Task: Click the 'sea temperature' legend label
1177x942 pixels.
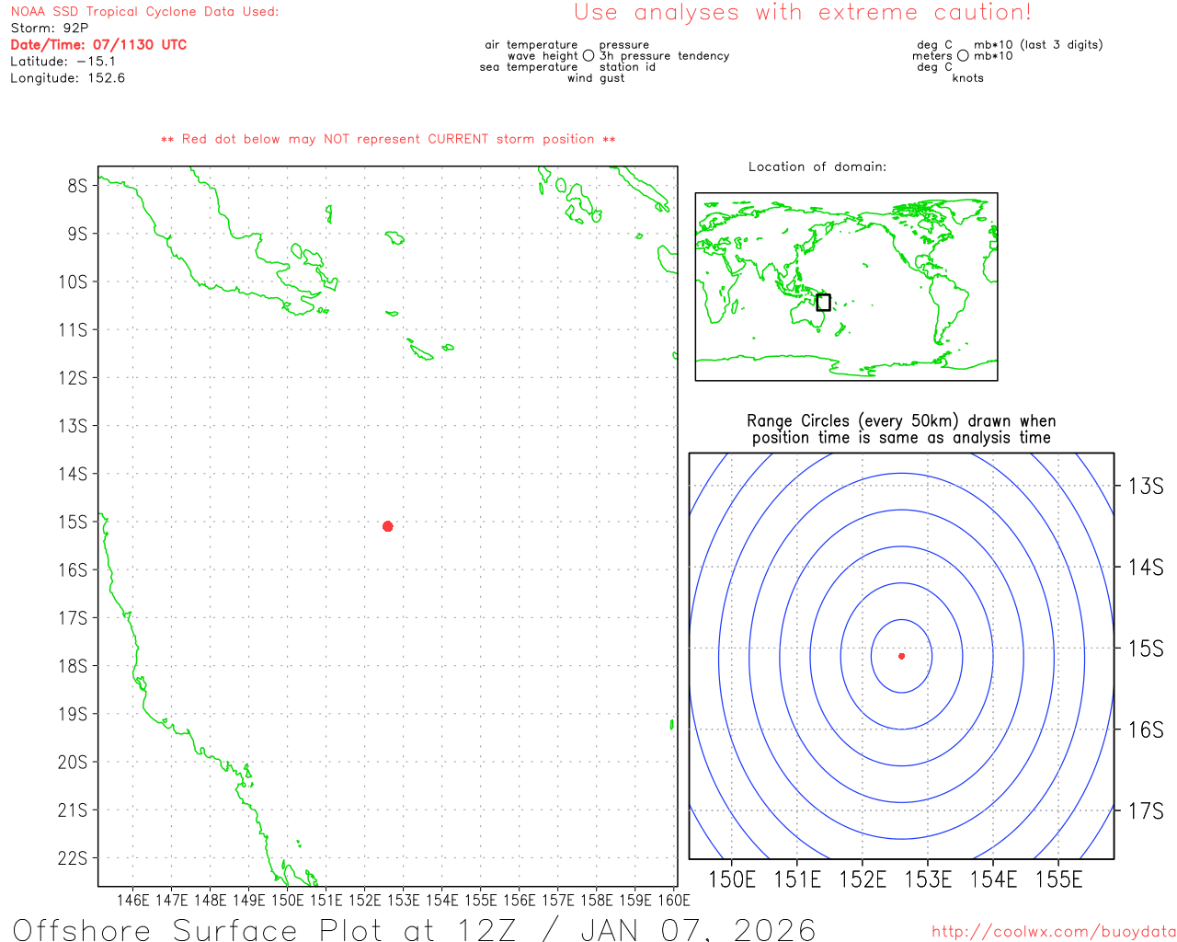Action: click(x=529, y=67)
